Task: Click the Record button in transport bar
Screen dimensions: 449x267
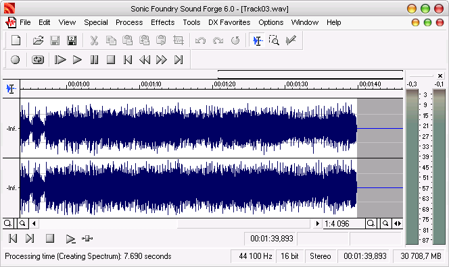Action: point(15,60)
